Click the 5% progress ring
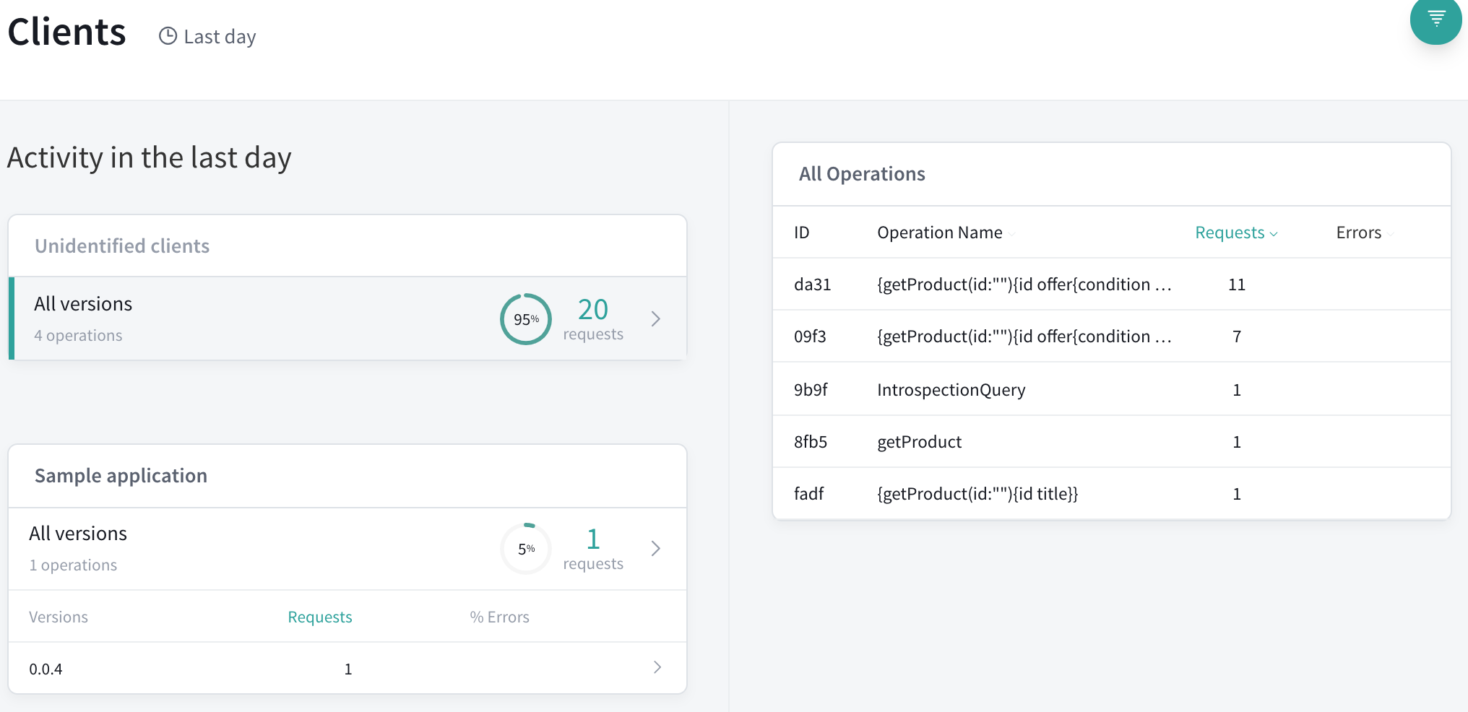The image size is (1468, 712). pyautogui.click(x=526, y=549)
